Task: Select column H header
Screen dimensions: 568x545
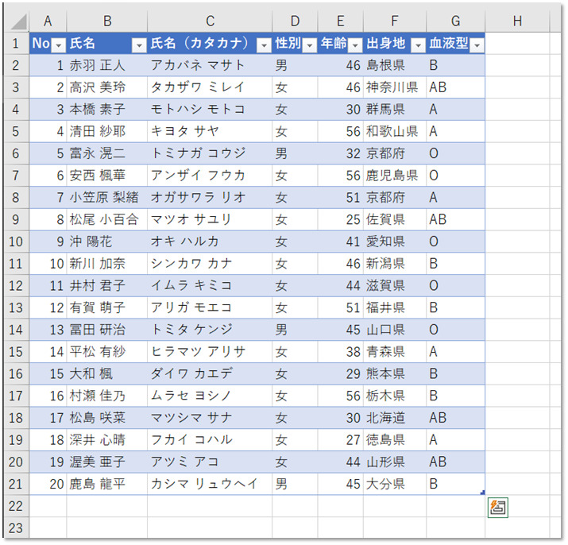Action: click(517, 21)
